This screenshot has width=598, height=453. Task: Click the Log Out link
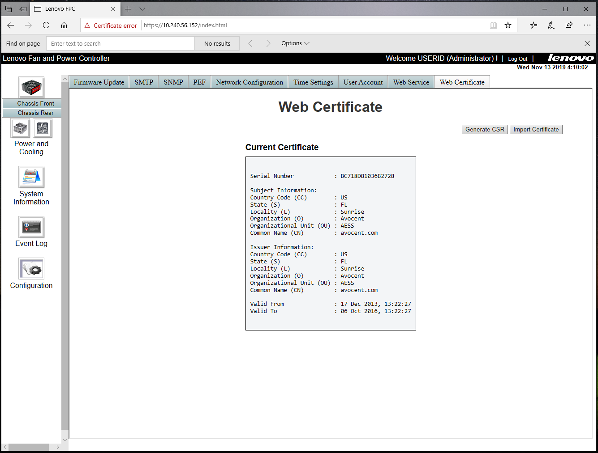517,59
